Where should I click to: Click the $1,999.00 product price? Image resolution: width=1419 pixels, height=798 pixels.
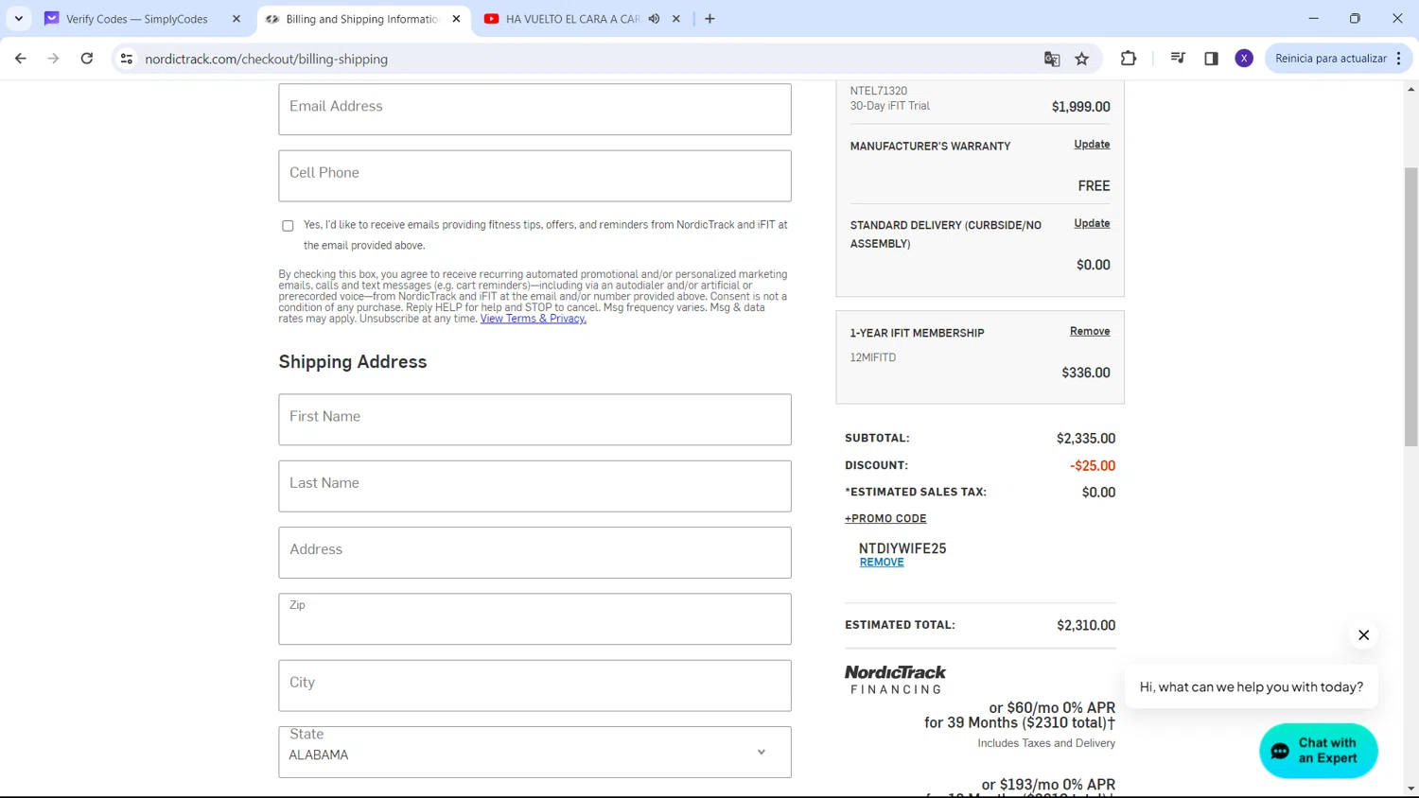coord(1081,107)
